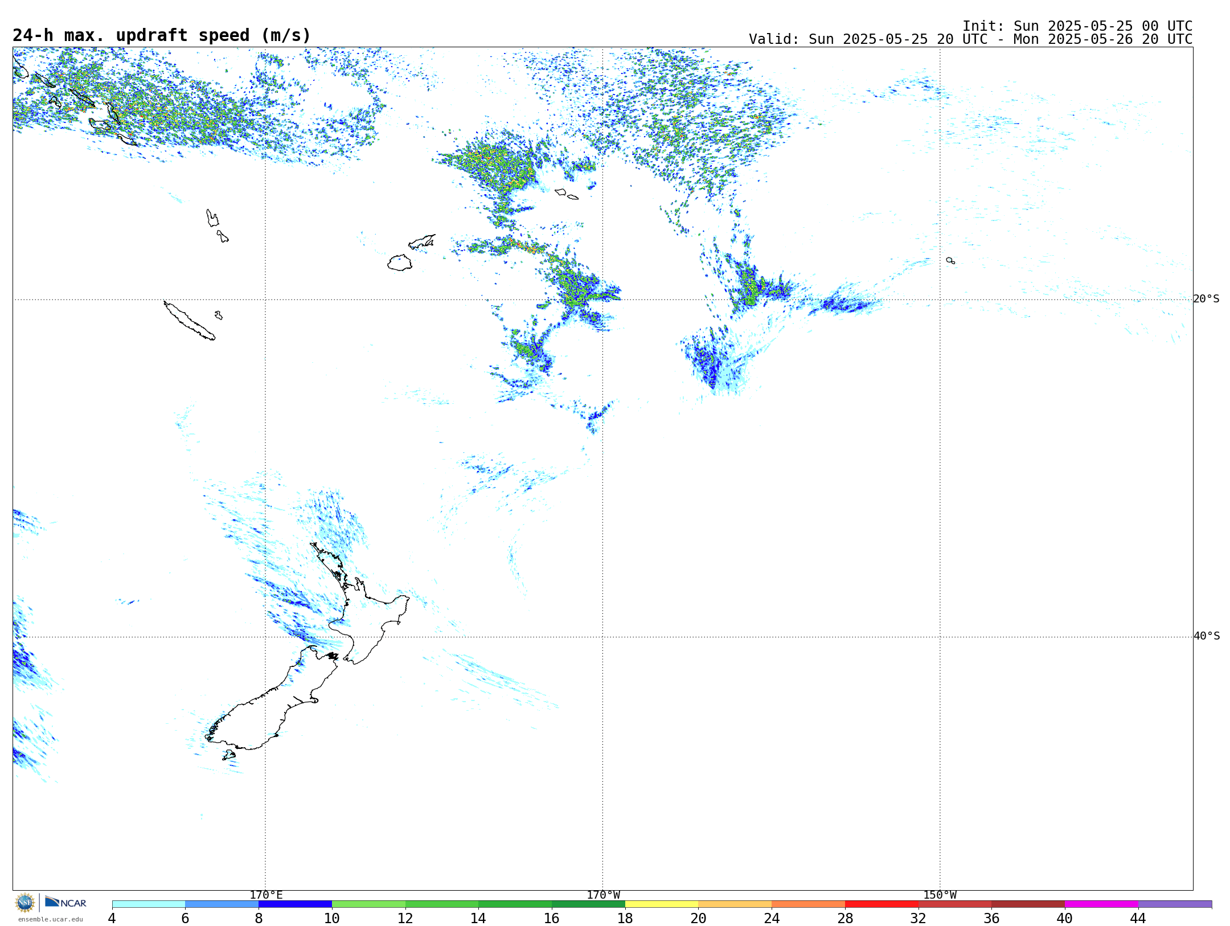Click the 40°S latitude label
The height and width of the screenshot is (926, 1230).
pyautogui.click(x=1207, y=636)
